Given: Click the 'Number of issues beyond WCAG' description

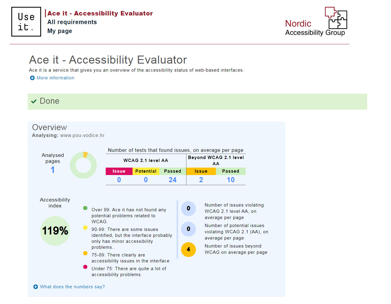Looking at the screenshot, I should pyautogui.click(x=236, y=249).
